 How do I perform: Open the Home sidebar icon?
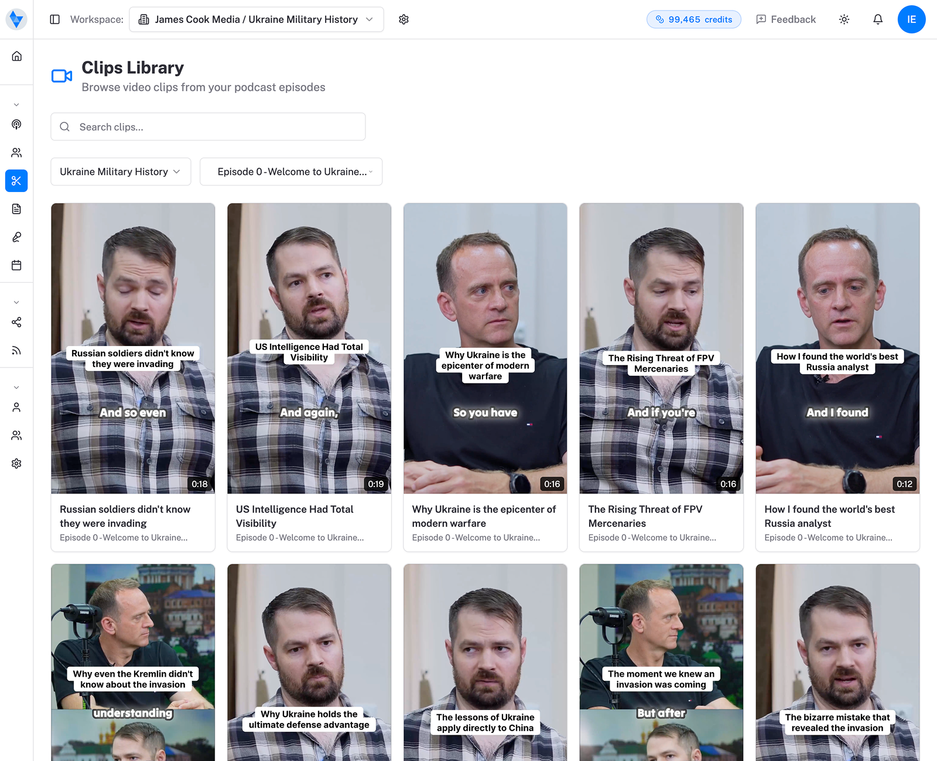[16, 56]
